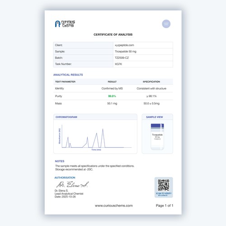
Task: Click the RESULT column header
Action: tap(112, 82)
